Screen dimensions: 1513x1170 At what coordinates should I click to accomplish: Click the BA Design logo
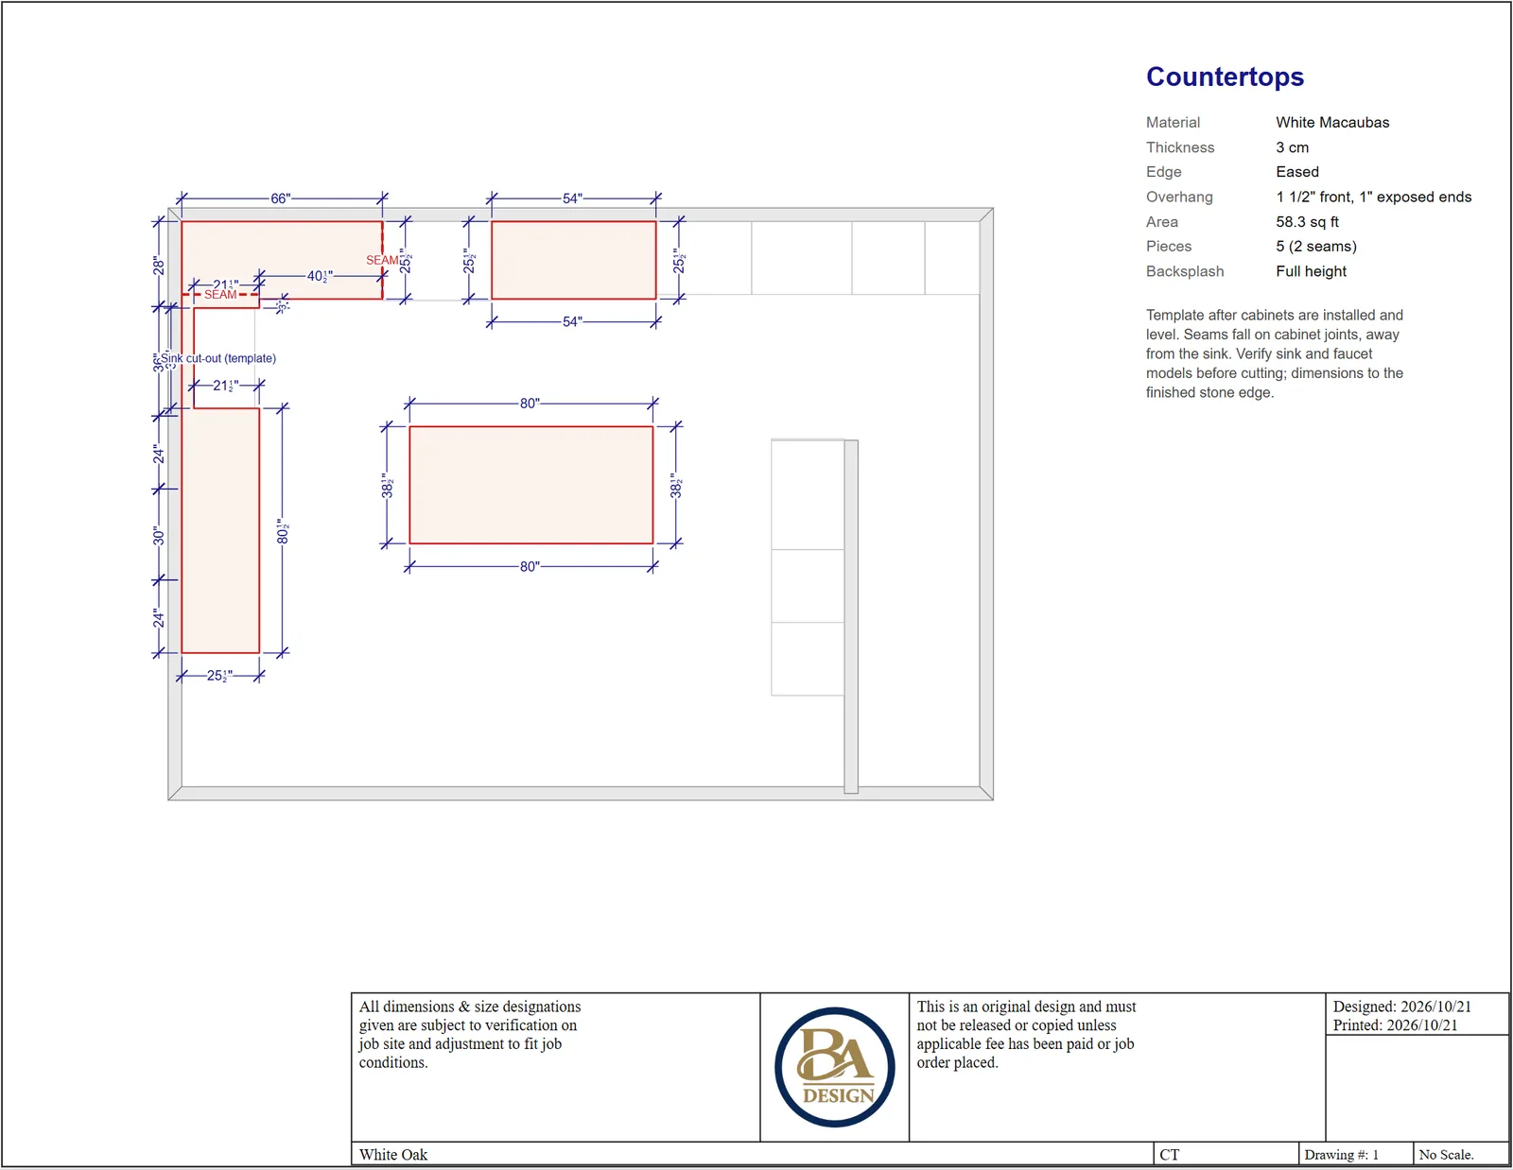(x=835, y=1067)
